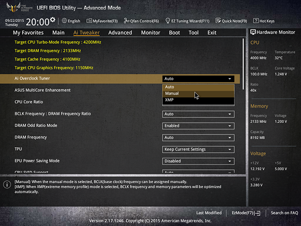Launch EZ Tuning Wizard bulb icon

[x=168, y=21]
